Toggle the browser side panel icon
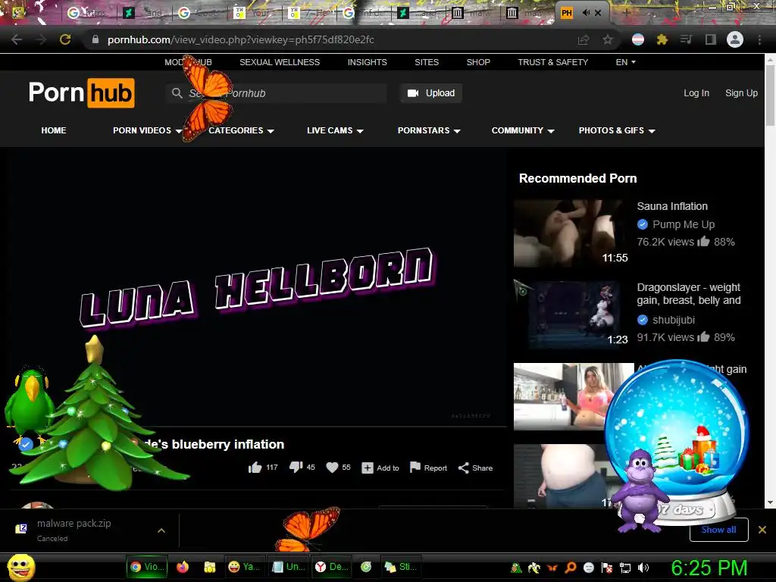The height and width of the screenshot is (582, 776). [x=711, y=39]
